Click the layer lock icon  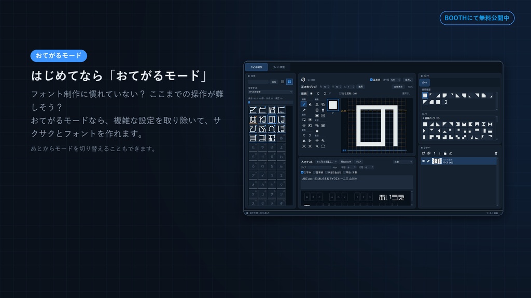(x=445, y=153)
